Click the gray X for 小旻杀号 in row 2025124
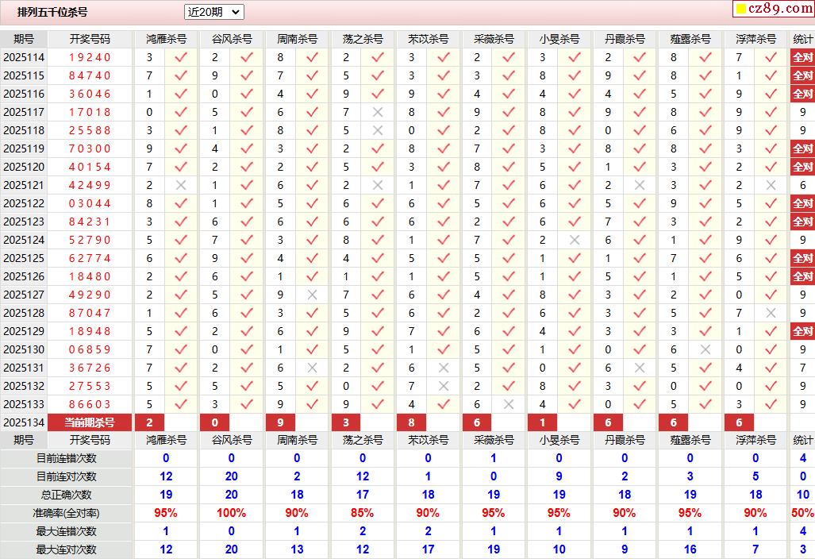The image size is (815, 559). tap(575, 240)
